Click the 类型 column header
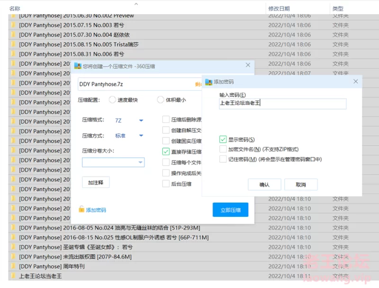Viewport: 379px width, 288px height. [338, 9]
